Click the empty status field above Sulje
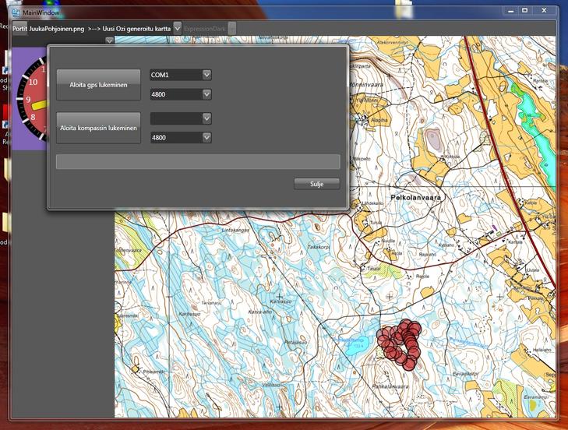Image resolution: width=568 pixels, height=430 pixels. coord(198,161)
